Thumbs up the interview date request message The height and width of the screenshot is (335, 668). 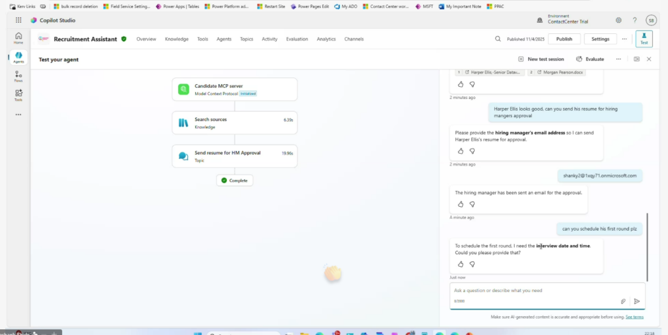coord(461,265)
